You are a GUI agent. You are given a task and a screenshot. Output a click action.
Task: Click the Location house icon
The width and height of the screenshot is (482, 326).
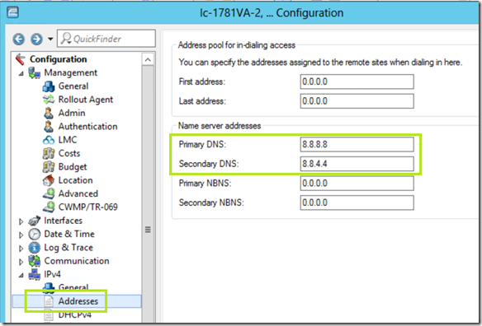click(49, 180)
